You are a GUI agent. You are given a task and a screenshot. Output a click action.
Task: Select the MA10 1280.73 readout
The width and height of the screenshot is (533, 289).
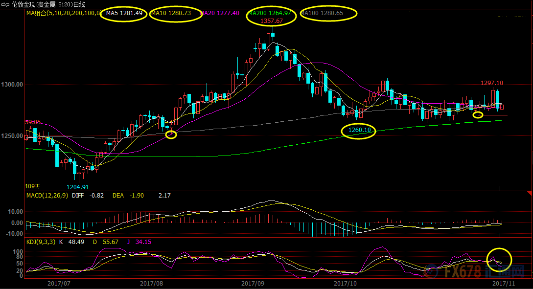pos(171,13)
